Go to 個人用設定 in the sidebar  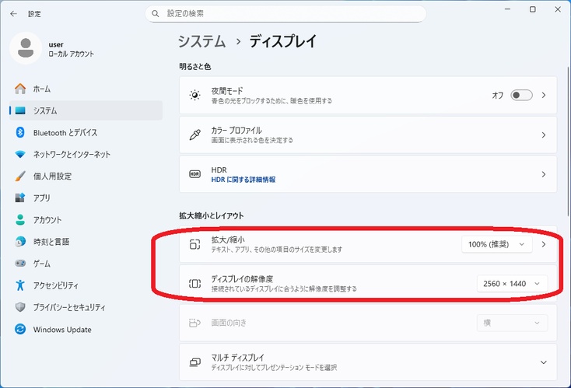[x=52, y=176]
